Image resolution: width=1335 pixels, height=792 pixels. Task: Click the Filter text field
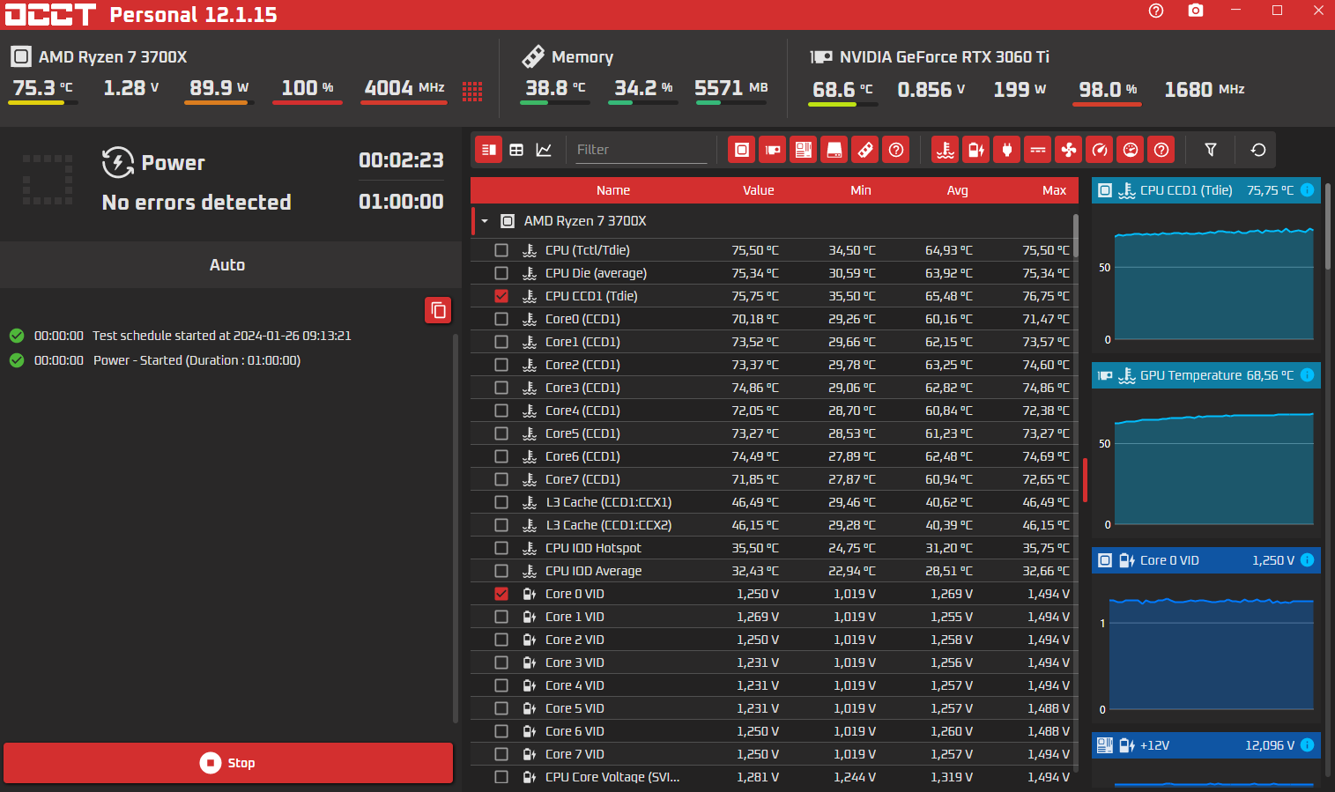pyautogui.click(x=641, y=150)
